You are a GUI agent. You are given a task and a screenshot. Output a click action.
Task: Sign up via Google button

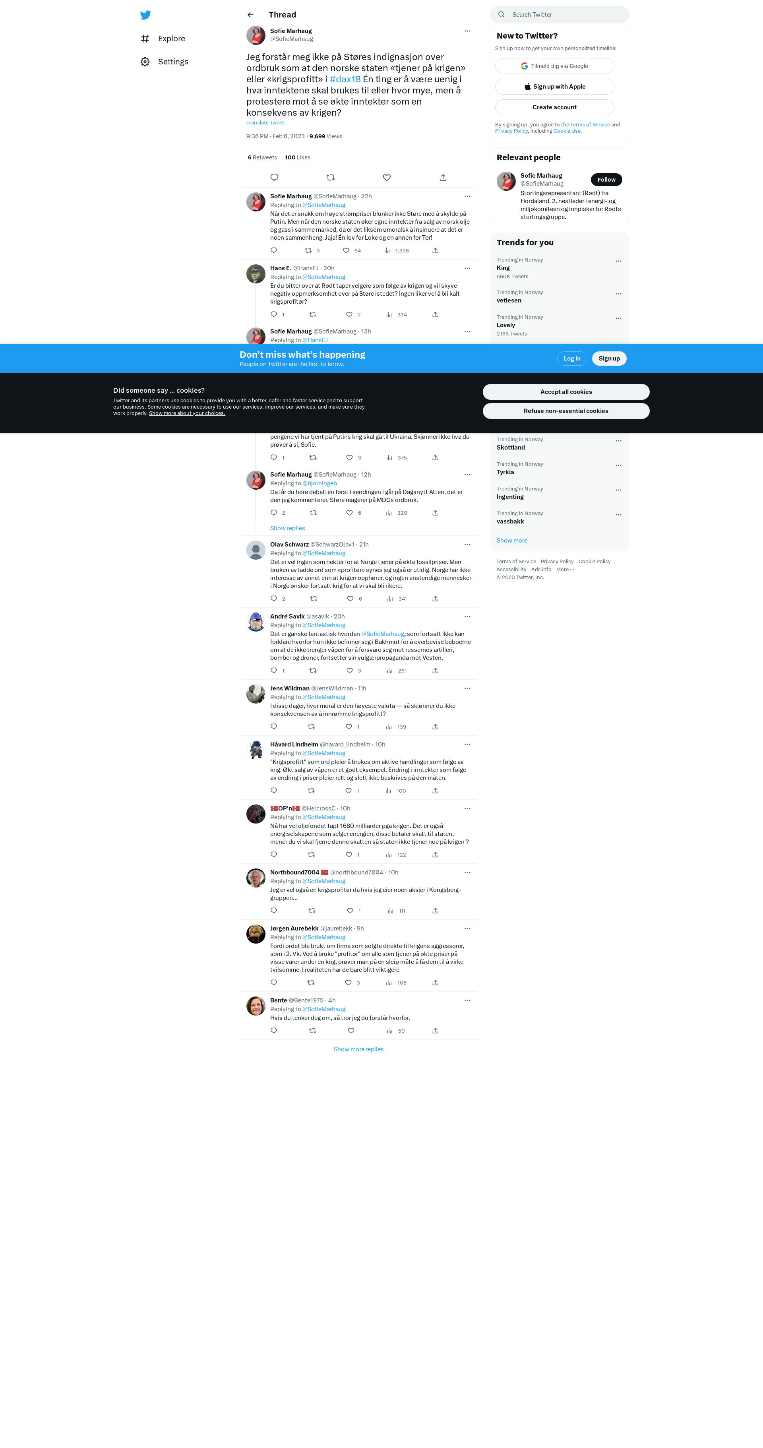[554, 66]
